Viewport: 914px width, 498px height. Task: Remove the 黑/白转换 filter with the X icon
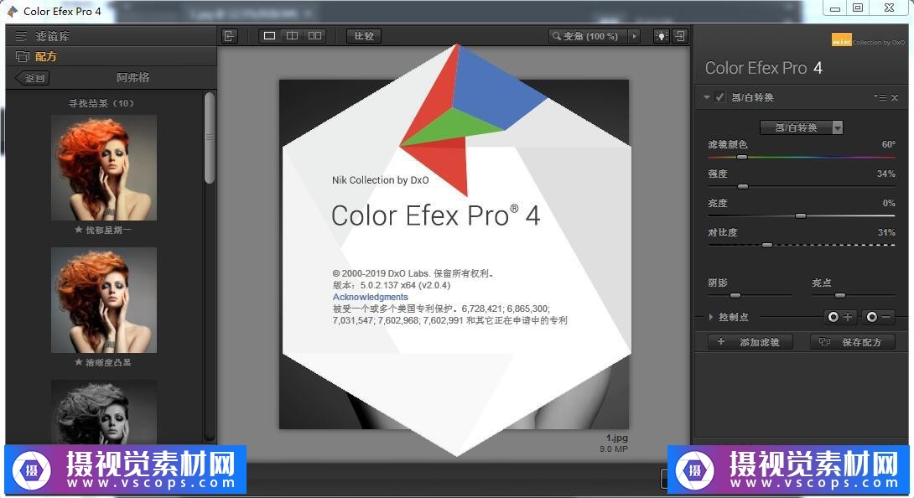[895, 97]
